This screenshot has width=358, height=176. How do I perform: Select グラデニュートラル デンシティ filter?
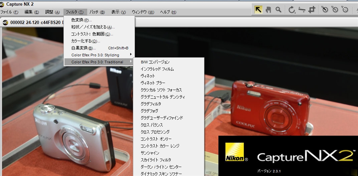(x=169, y=97)
